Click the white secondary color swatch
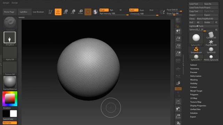This screenshot has width=223, height=125. pyautogui.click(x=13, y=114)
